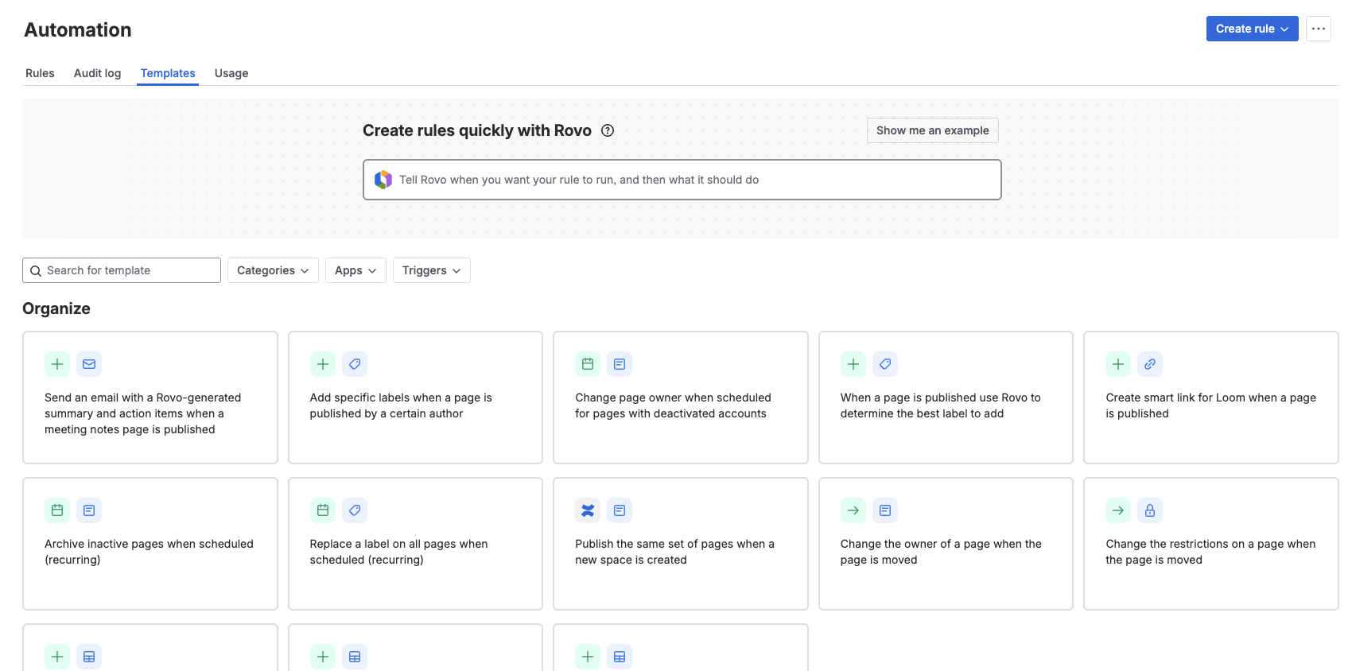Viewport: 1352px width, 671px height.
Task: Click the plus trigger icon on 'Send an email with a Rovo-generated summary' card
Action: point(57,364)
